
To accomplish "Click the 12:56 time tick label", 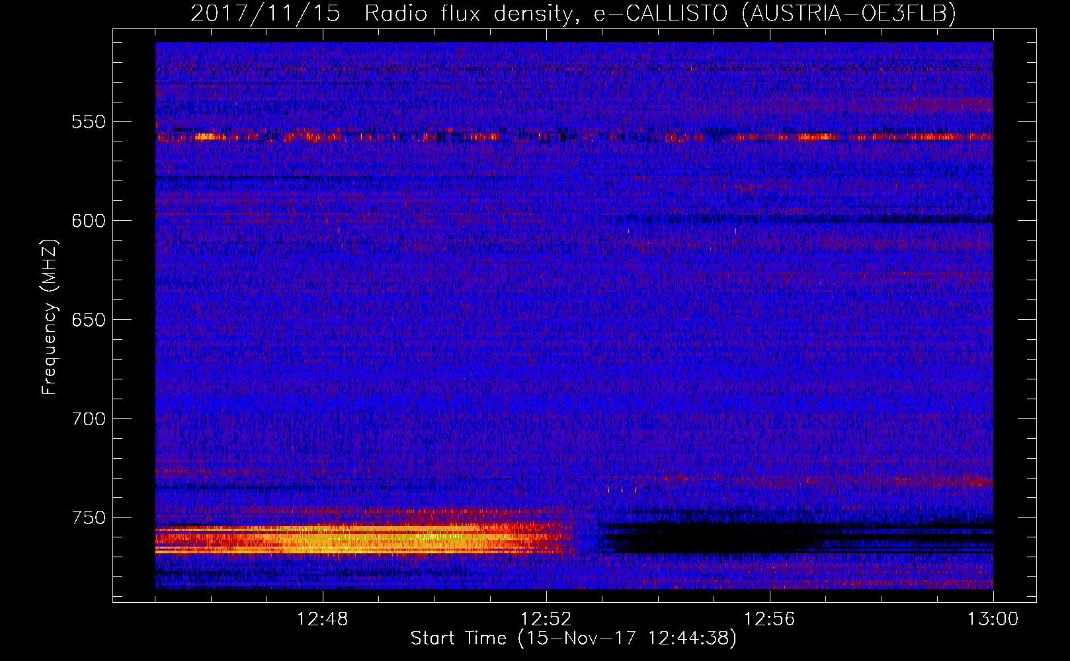I will pos(770,619).
